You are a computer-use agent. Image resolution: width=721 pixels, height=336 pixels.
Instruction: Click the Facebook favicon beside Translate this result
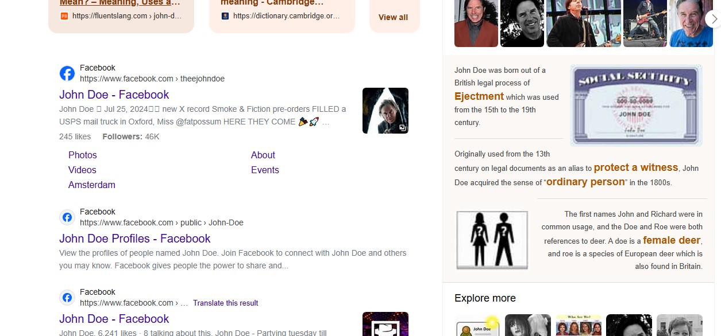pyautogui.click(x=67, y=298)
